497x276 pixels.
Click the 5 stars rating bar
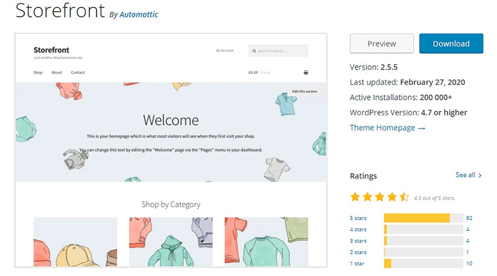(x=424, y=218)
